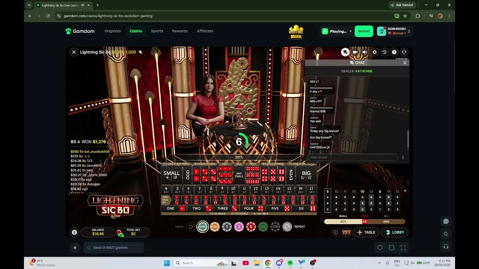The width and height of the screenshot is (479, 269).
Task: Open the site chat bubble on right sidebar
Action: (x=446, y=221)
